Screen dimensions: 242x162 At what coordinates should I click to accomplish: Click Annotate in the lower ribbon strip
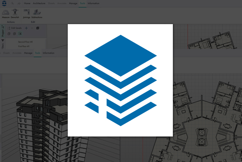[x=17, y=53]
